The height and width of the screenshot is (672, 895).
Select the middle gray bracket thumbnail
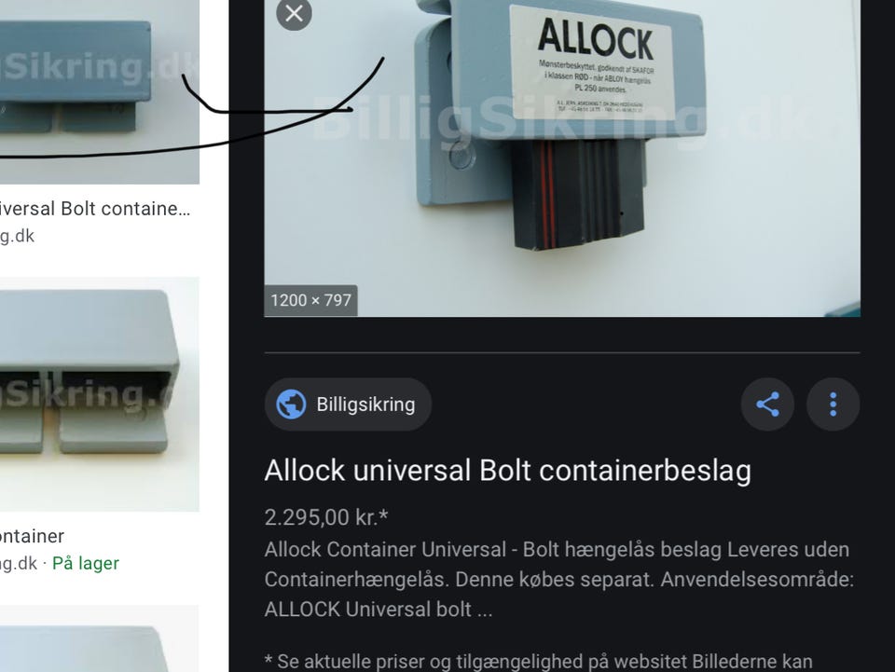100,394
